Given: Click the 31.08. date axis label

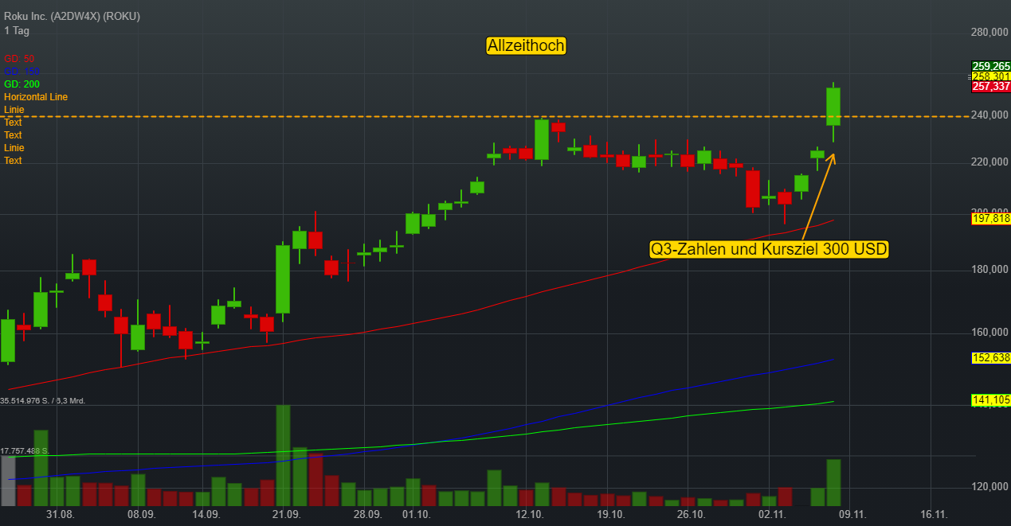Looking at the screenshot, I should [61, 515].
